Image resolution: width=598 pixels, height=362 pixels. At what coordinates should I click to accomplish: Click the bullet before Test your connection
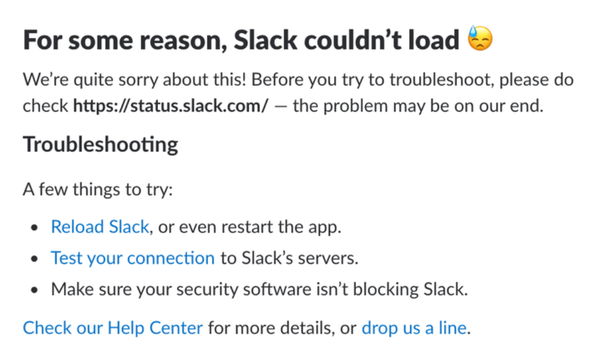click(35, 259)
